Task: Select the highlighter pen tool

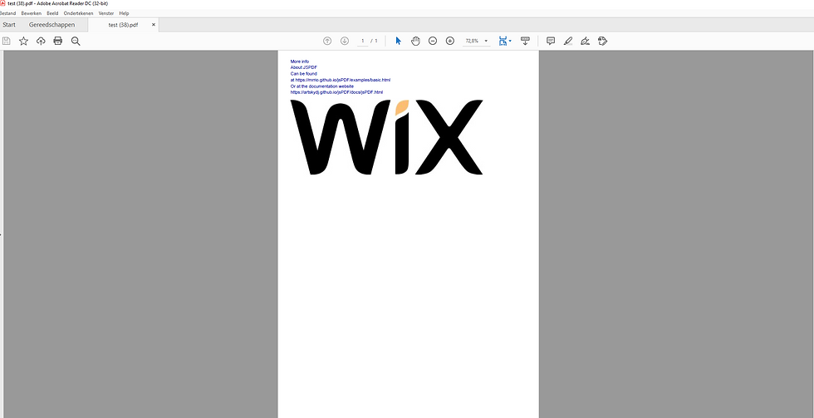Action: click(x=568, y=41)
